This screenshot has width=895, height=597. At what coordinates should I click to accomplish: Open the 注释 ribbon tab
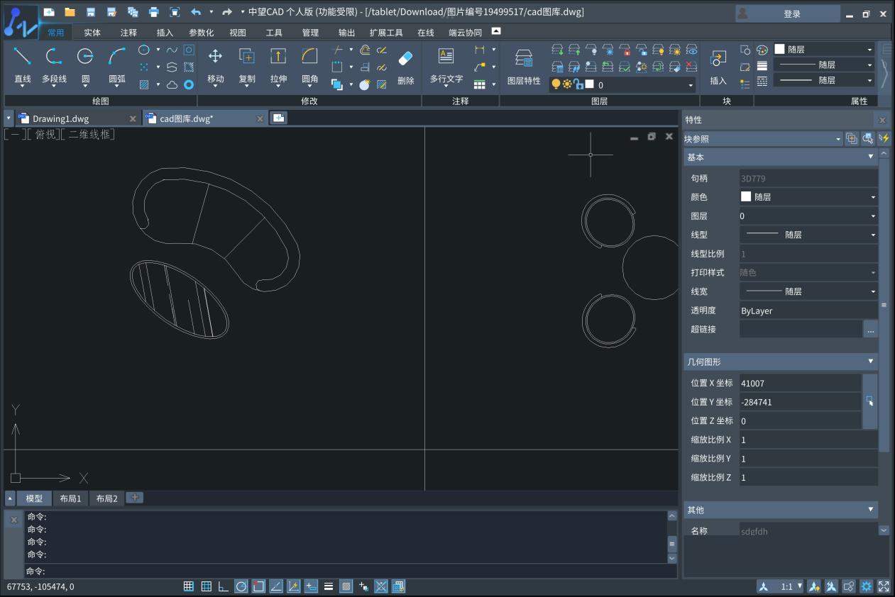tap(128, 33)
